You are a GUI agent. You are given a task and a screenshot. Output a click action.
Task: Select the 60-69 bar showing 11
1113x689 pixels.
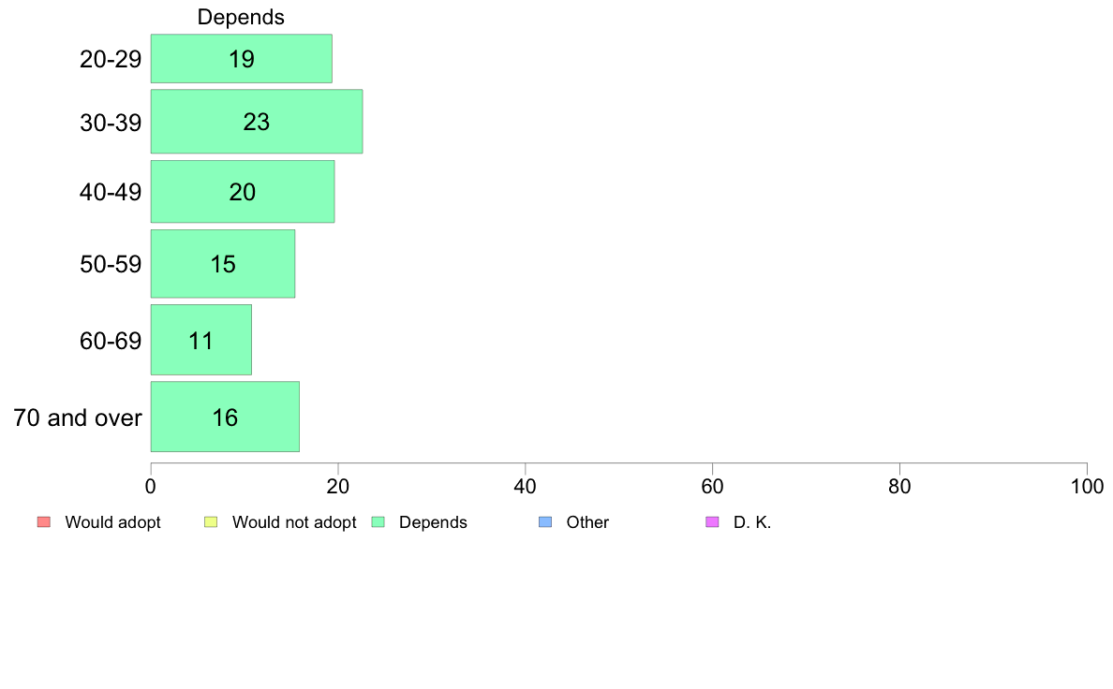[200, 340]
